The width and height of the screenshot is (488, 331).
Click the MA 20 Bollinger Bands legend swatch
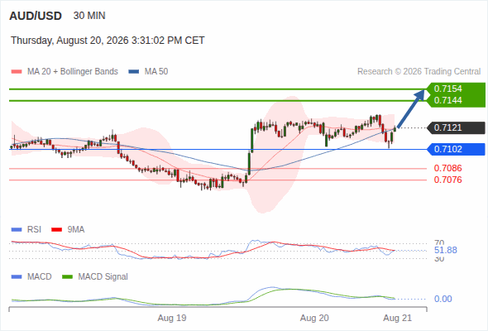(17, 72)
